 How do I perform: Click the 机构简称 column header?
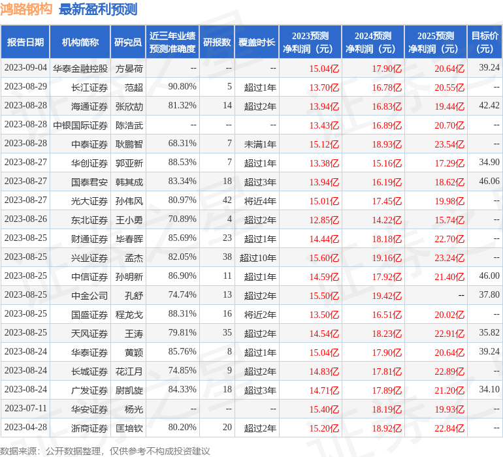point(80,42)
